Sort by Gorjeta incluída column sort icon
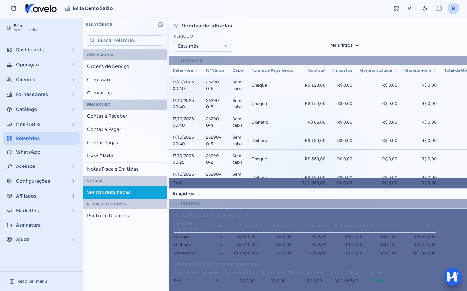467x291 pixels. (x=395, y=70)
